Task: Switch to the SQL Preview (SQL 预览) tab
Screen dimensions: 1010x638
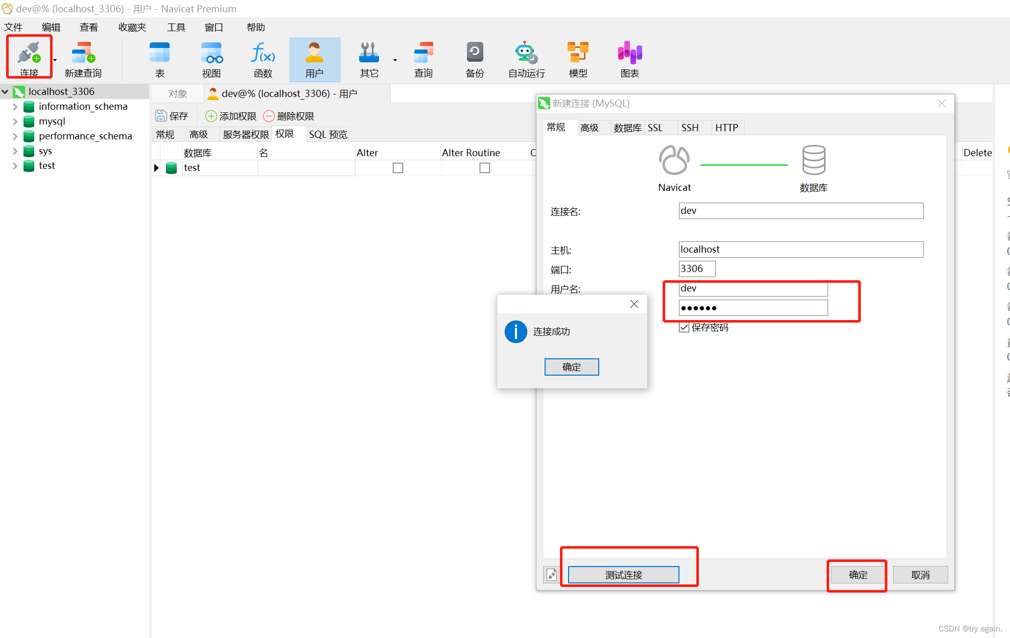Action: (x=328, y=134)
